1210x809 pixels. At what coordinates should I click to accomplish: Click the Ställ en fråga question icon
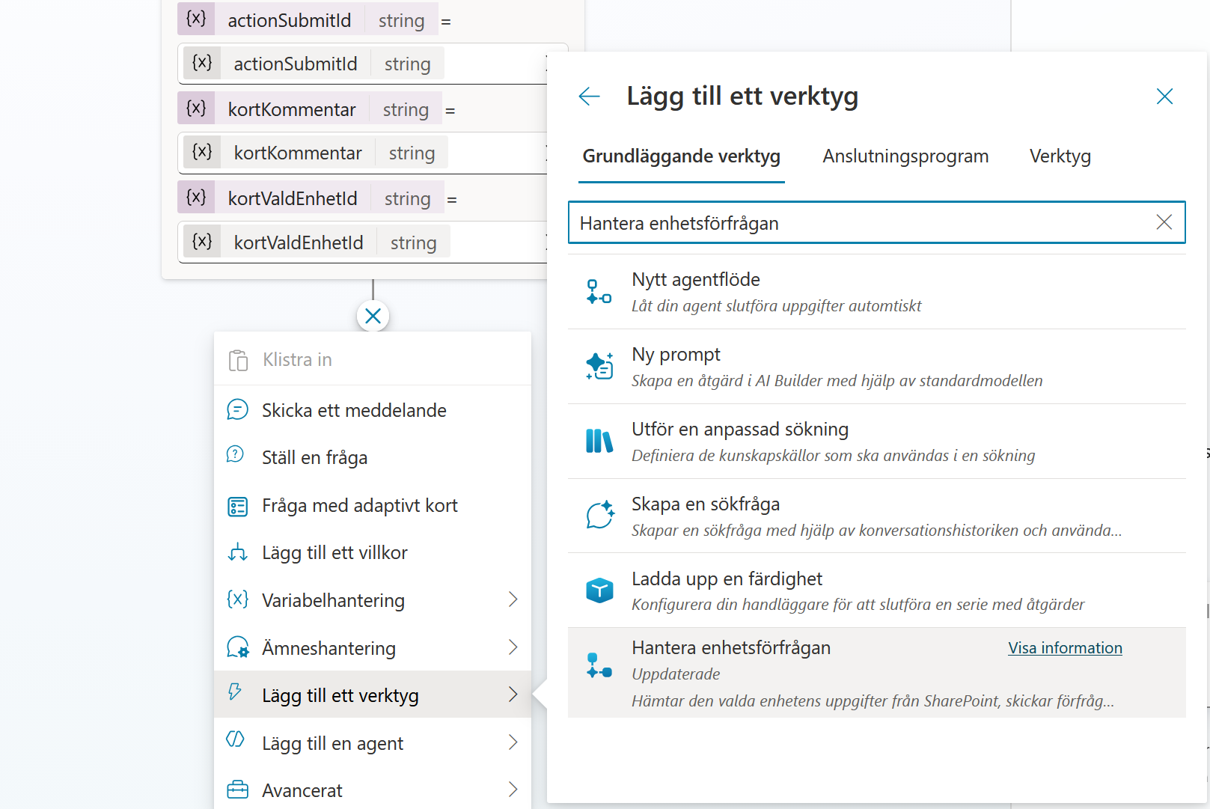click(x=235, y=454)
